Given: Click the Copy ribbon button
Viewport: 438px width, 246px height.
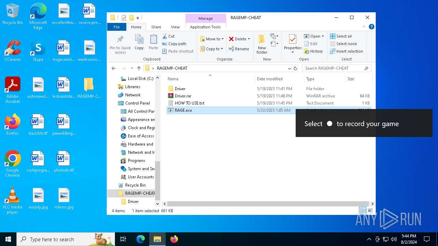Looking at the screenshot, I should pyautogui.click(x=139, y=42).
